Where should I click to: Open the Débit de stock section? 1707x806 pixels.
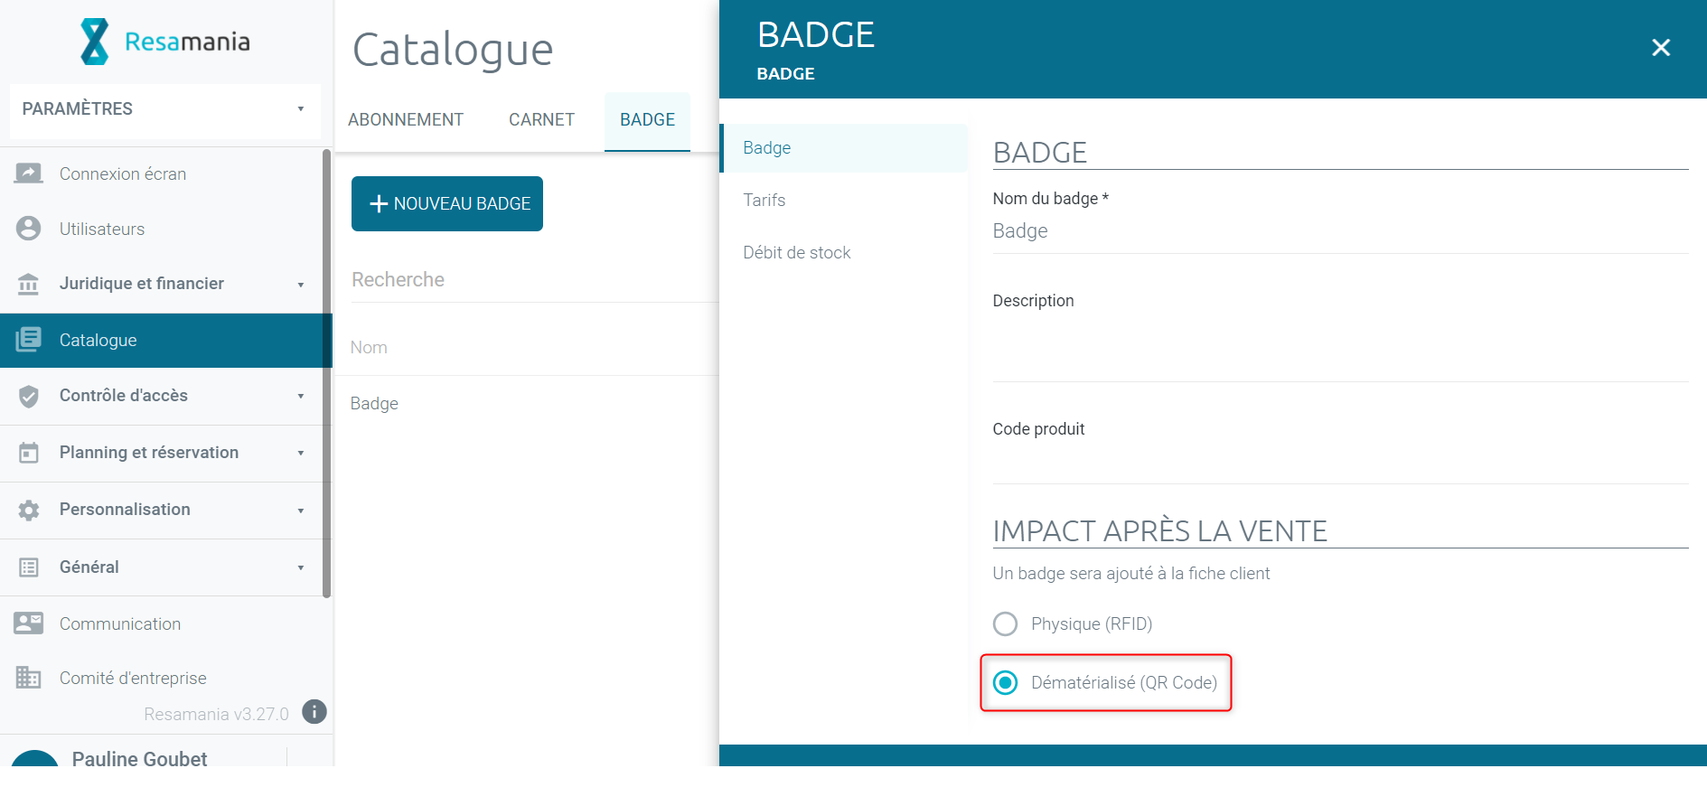coord(844,253)
